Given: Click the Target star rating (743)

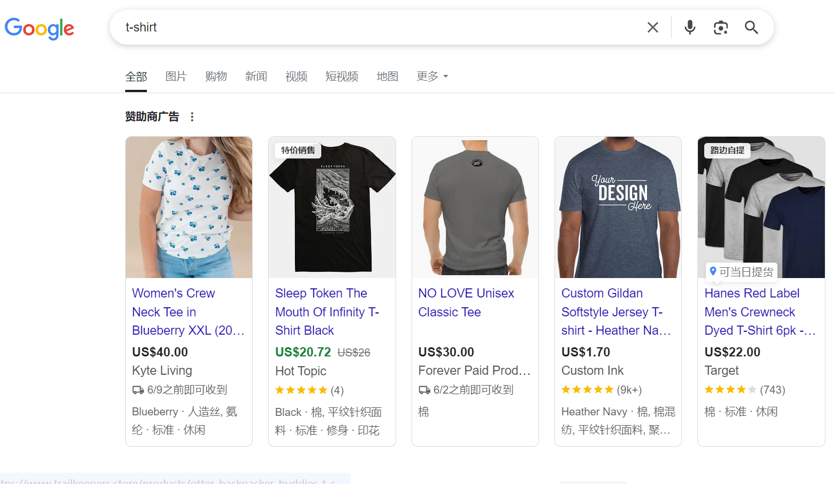Looking at the screenshot, I should (x=745, y=390).
